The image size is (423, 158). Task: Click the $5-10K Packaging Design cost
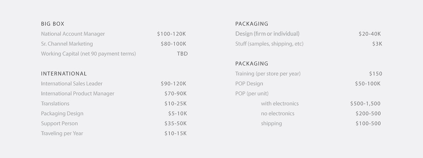pos(177,114)
